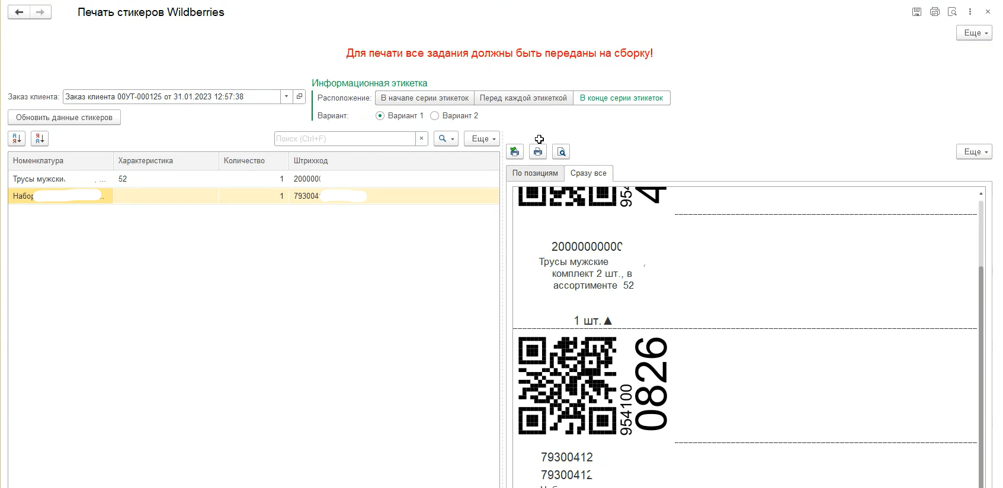Choose placement Перед каждой этикеткой
Screen dimensions: 1003x488
(523, 98)
